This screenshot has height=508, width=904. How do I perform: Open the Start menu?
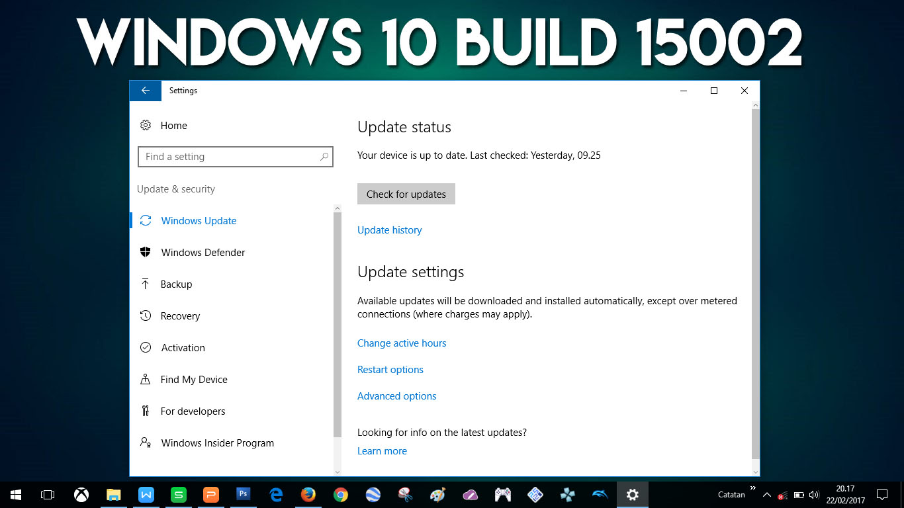[16, 495]
